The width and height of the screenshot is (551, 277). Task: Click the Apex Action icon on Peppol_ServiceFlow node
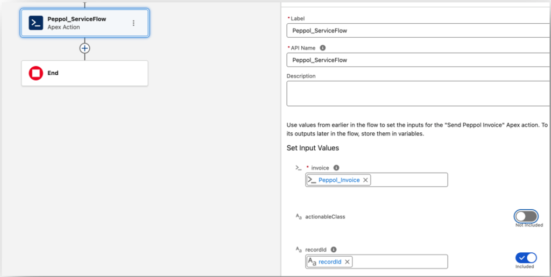click(x=36, y=23)
